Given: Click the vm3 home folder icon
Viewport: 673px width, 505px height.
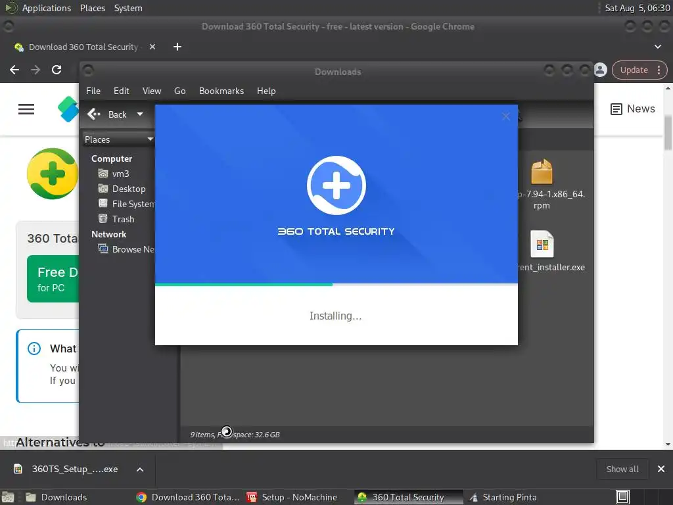Looking at the screenshot, I should click(x=103, y=174).
